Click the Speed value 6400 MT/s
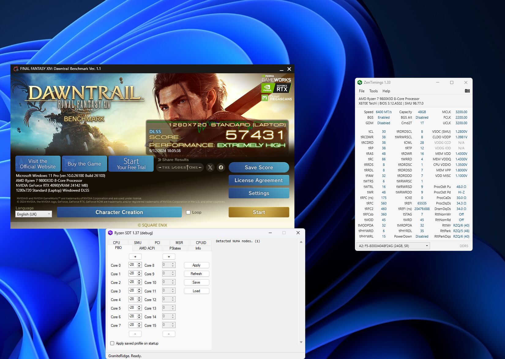Image resolution: width=505 pixels, height=359 pixels. (x=384, y=112)
